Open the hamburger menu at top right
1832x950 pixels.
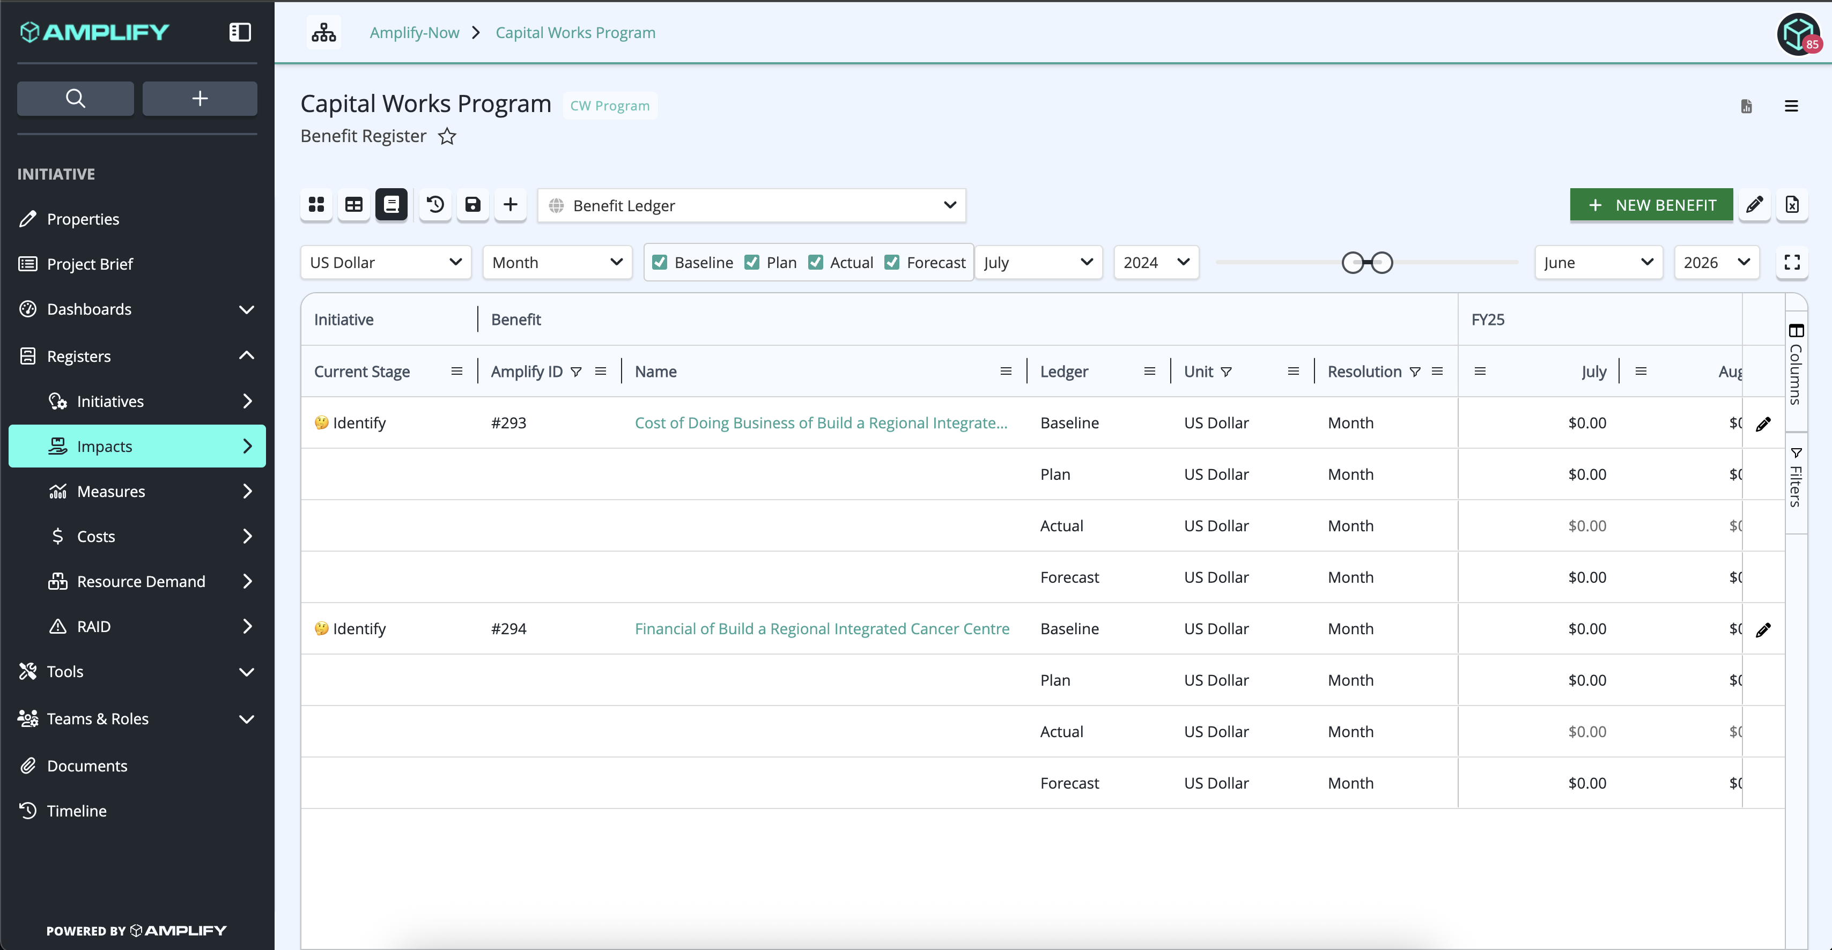click(x=1791, y=106)
